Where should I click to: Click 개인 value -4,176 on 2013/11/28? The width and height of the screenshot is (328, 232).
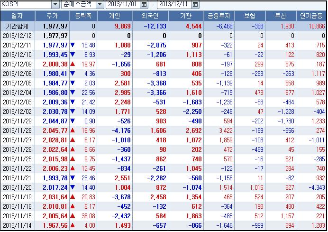[x=121, y=130]
